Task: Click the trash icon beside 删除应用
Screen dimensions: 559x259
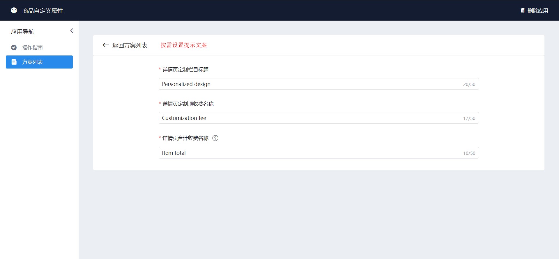Action: coord(523,10)
